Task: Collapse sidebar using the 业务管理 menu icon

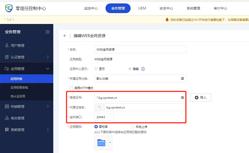Action: (x=47, y=32)
